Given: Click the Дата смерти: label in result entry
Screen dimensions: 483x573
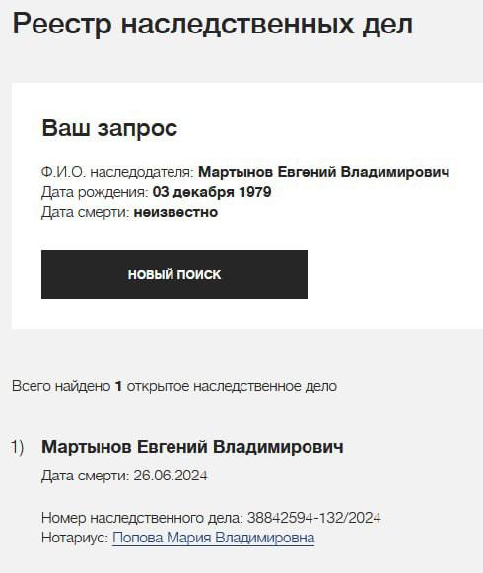Looking at the screenshot, I should point(85,476).
